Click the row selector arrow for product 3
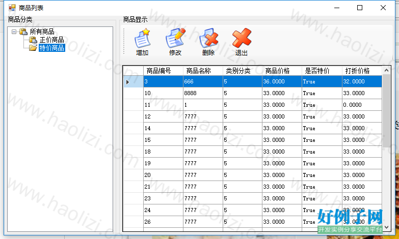Screen dimensions: 399x239 (134, 81)
